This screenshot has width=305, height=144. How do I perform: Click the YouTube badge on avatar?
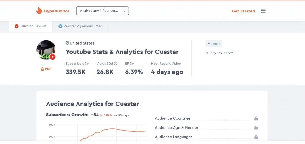52,57
